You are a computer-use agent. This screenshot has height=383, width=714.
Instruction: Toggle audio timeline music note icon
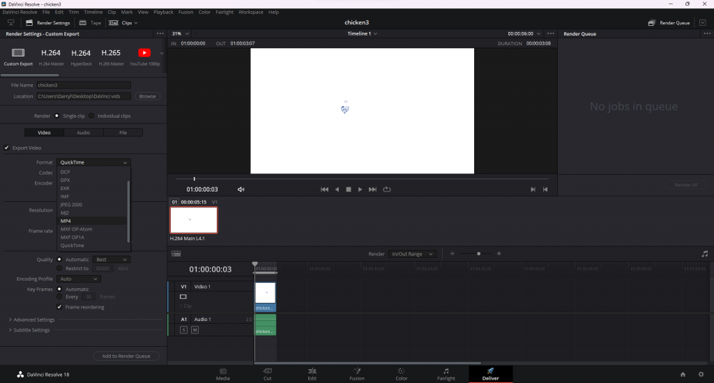pos(704,253)
